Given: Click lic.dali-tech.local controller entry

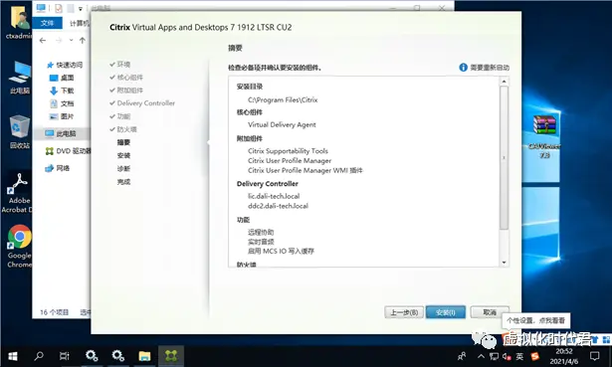Looking at the screenshot, I should click(x=274, y=196).
